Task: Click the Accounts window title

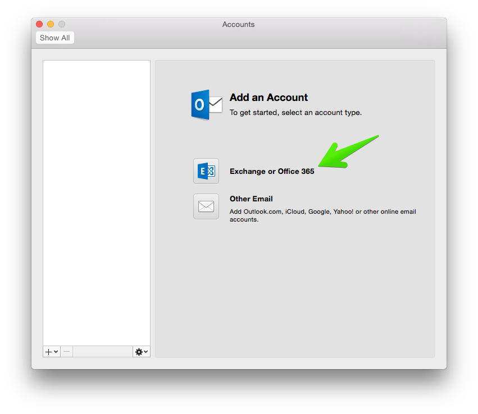Action: [x=238, y=24]
